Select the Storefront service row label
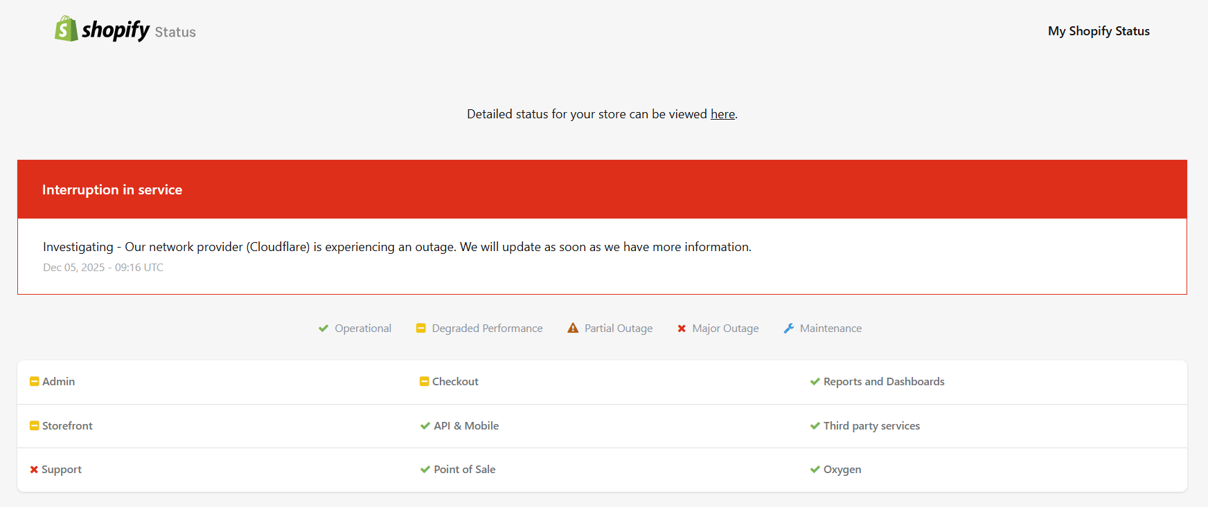 pyautogui.click(x=67, y=426)
